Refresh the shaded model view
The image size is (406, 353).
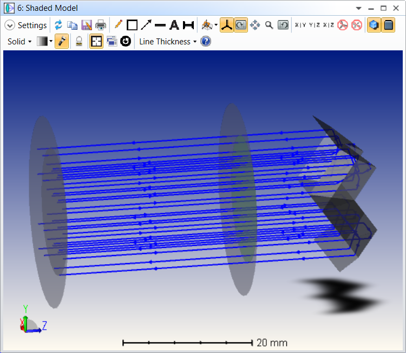click(x=58, y=25)
